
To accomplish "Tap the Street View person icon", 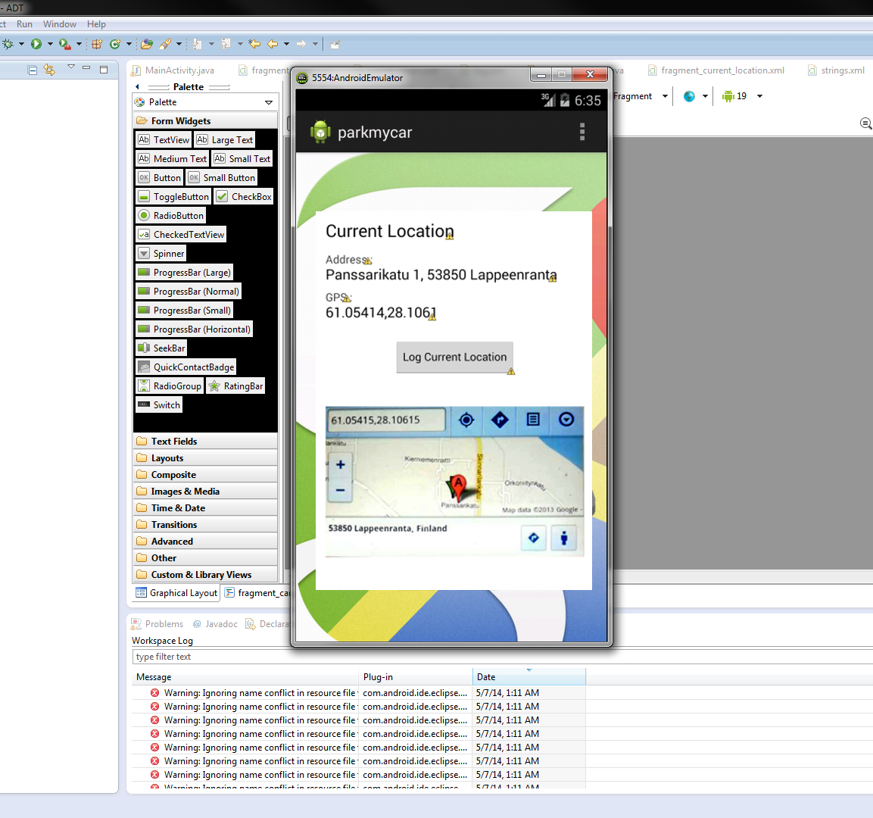I will [x=563, y=538].
